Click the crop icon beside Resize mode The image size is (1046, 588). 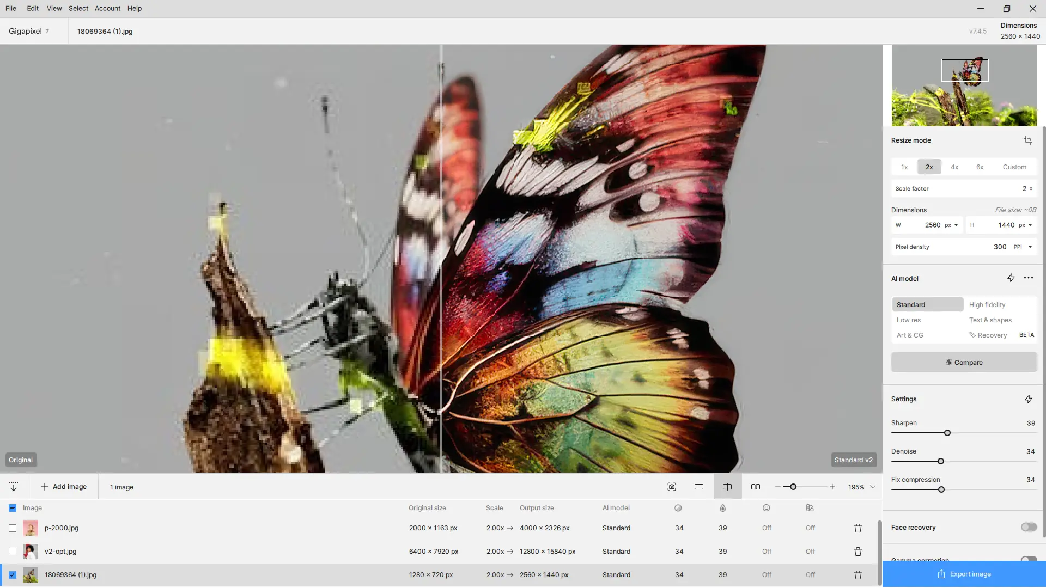pyautogui.click(x=1027, y=140)
